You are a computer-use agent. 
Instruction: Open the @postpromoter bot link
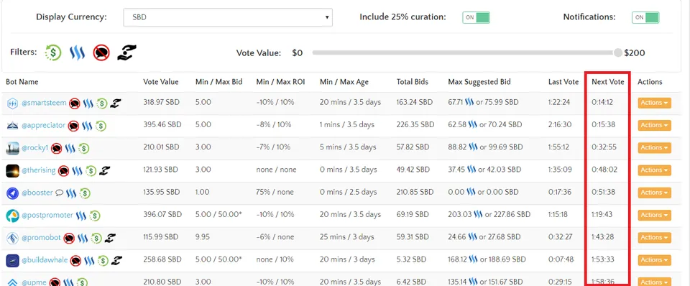[x=47, y=215]
